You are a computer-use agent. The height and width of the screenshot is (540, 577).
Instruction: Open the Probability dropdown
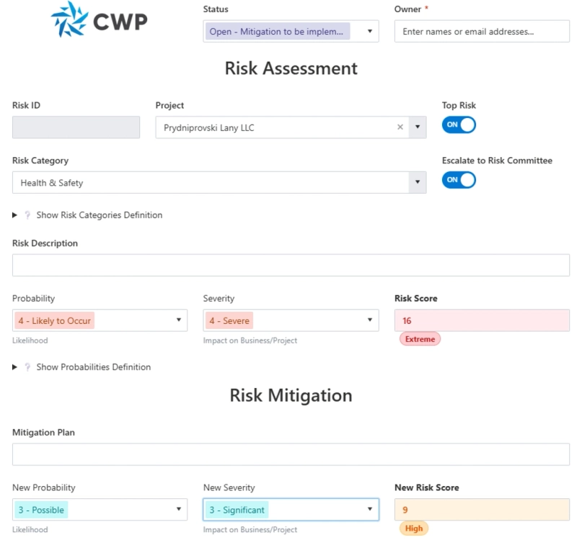click(x=178, y=320)
